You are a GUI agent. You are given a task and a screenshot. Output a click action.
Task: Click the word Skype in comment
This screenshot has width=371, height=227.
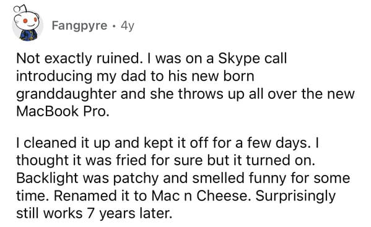point(238,59)
